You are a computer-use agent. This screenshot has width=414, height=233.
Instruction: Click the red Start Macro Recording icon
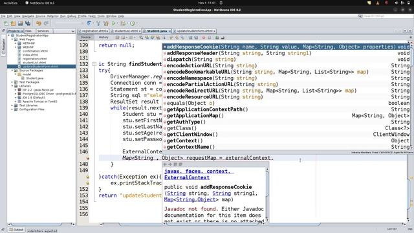[x=204, y=38]
